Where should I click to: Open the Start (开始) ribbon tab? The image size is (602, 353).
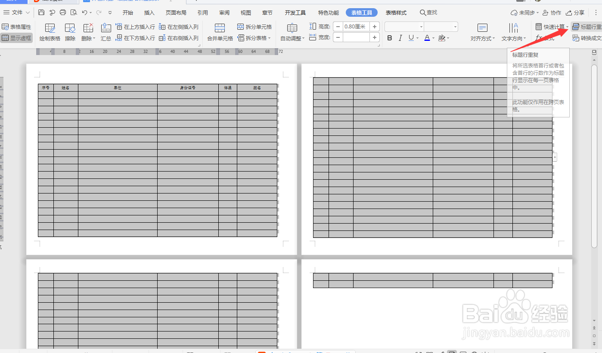(128, 13)
